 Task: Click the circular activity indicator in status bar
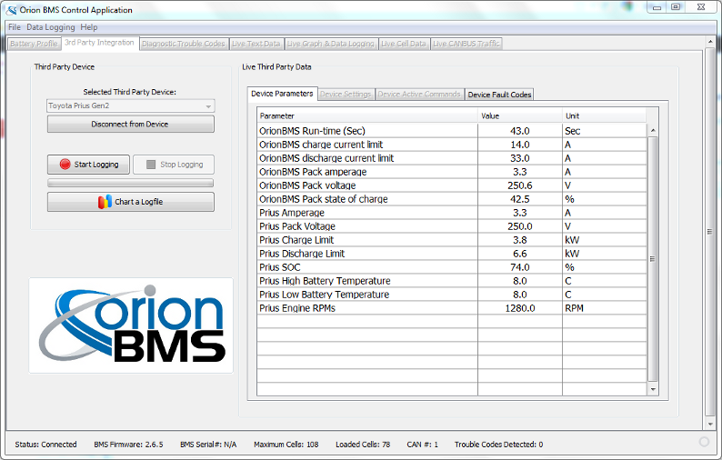[704, 442]
